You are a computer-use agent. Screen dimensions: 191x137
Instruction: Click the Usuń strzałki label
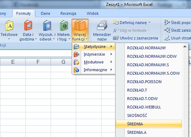pos(181,38)
